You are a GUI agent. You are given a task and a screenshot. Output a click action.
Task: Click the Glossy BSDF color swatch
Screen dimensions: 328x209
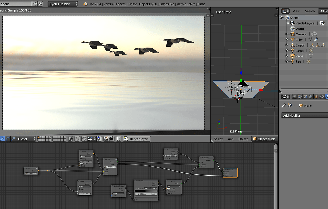point(169,188)
